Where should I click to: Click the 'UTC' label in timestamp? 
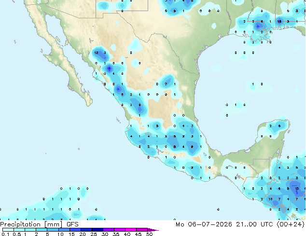[x=267, y=224]
